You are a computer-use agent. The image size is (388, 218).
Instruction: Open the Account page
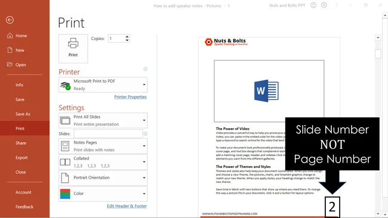[23, 192]
